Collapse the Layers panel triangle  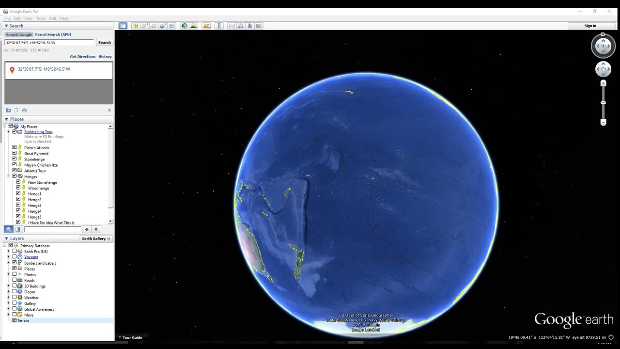click(6, 238)
